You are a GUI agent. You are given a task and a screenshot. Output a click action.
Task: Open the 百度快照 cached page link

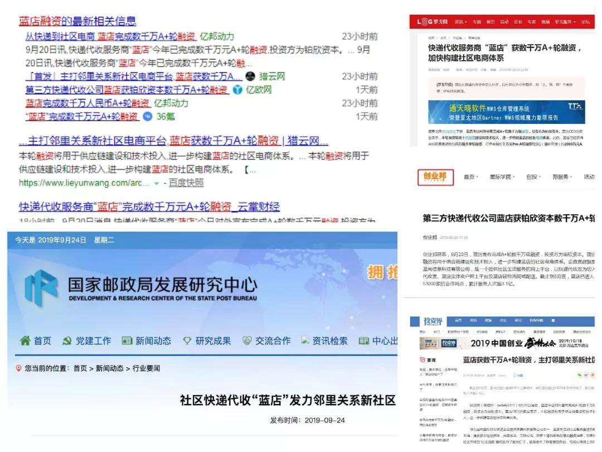coord(186,183)
